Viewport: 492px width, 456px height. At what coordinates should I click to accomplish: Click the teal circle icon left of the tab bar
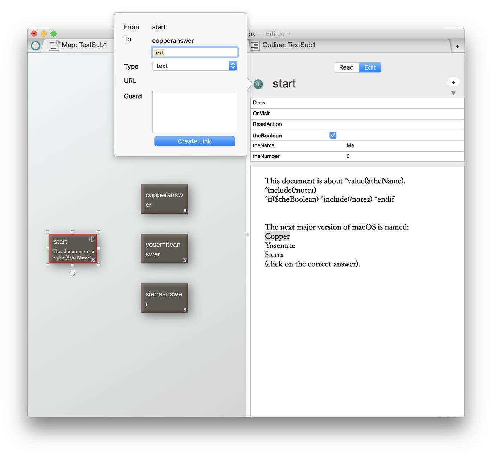pos(36,45)
